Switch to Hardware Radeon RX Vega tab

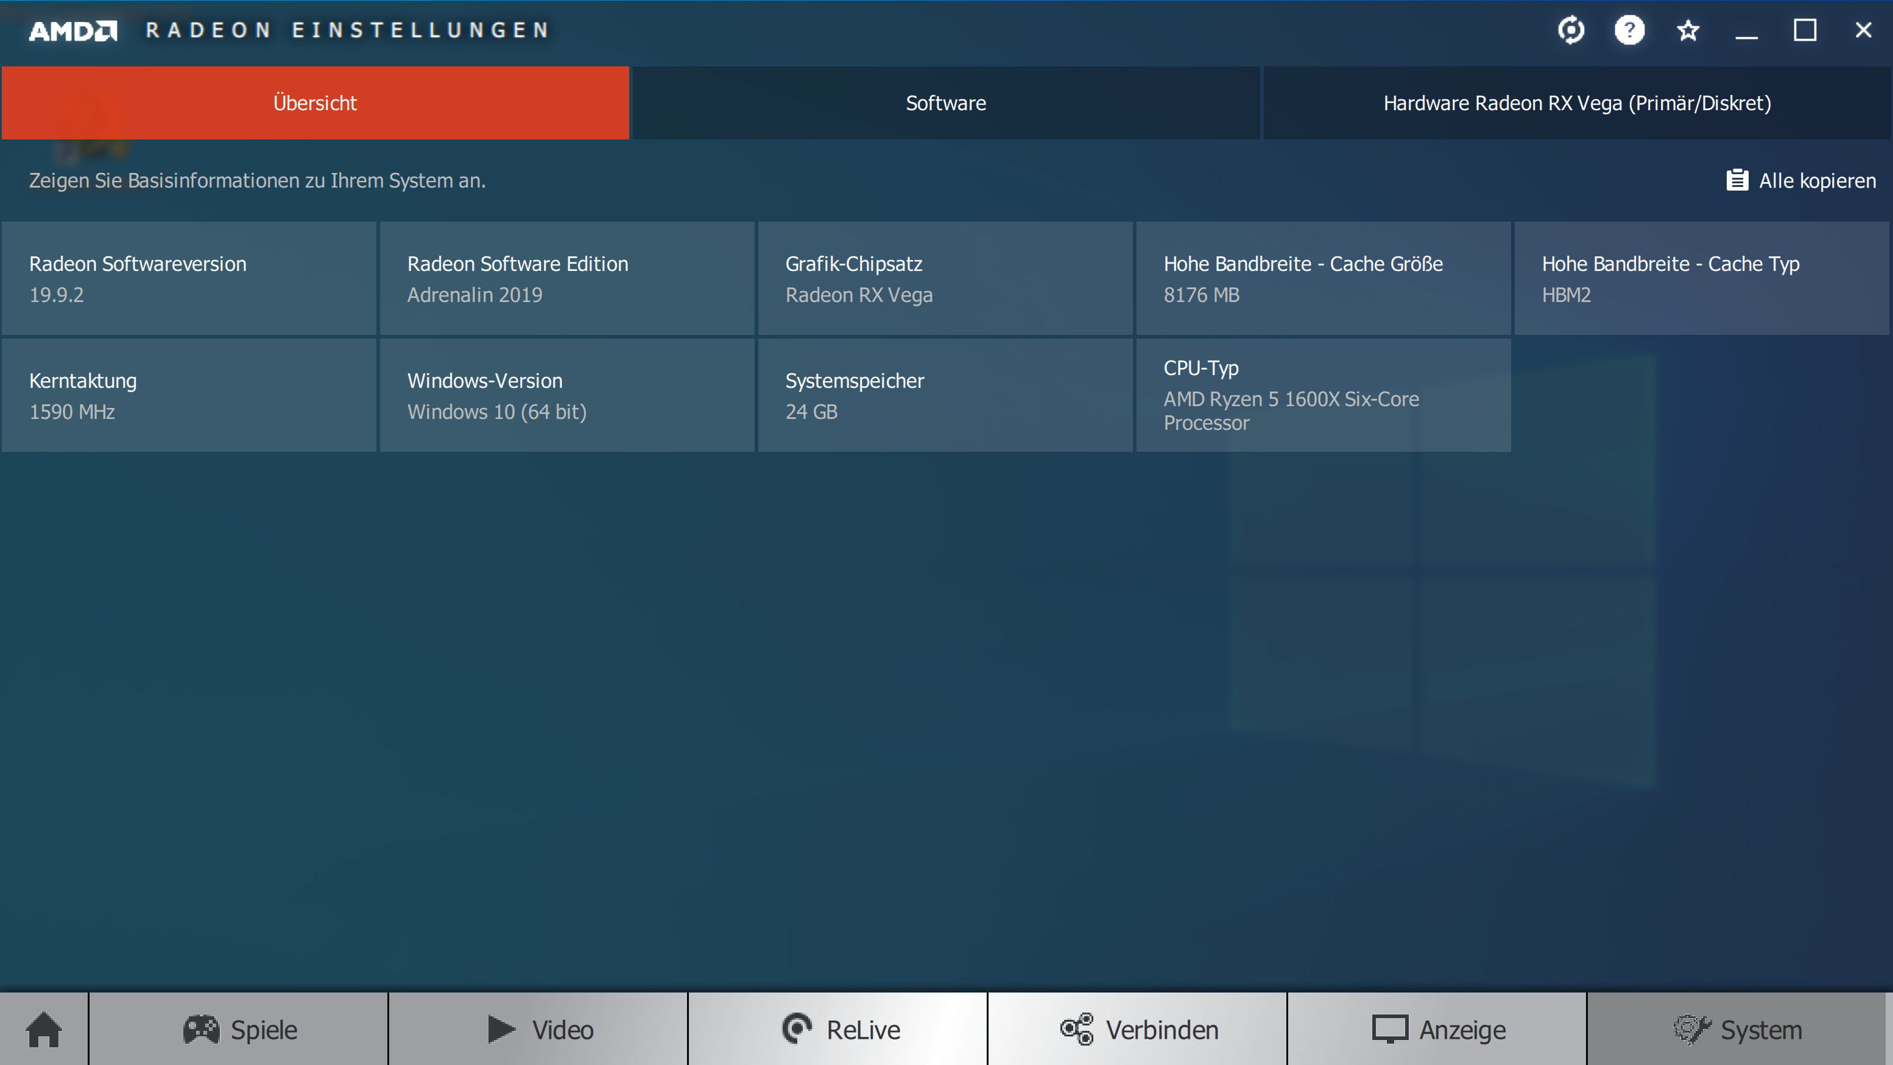point(1577,103)
